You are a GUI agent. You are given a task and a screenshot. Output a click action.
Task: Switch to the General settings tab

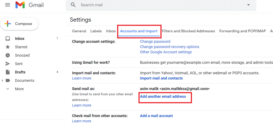[79, 31]
